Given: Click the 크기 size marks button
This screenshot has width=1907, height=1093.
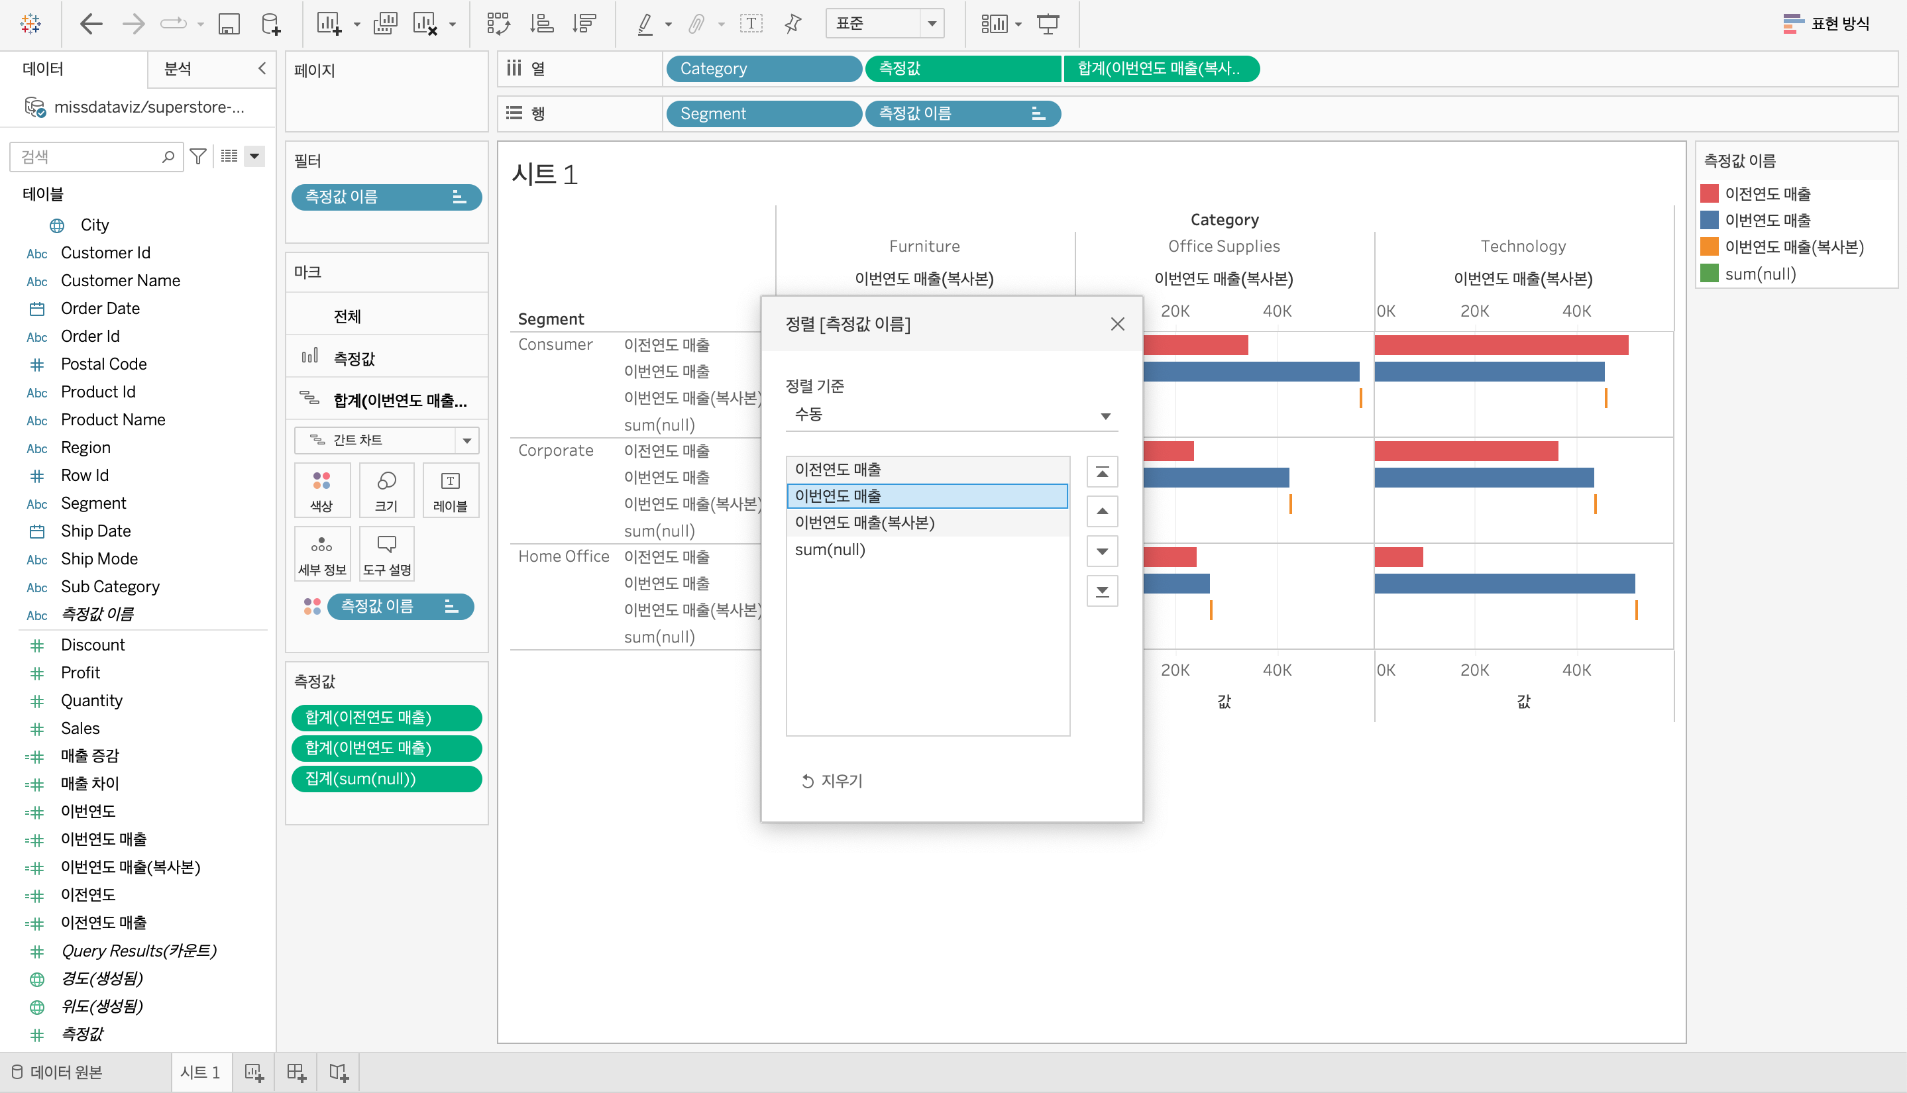Looking at the screenshot, I should [x=386, y=490].
